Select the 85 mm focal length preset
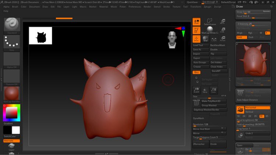This screenshot has width=276, height=155. point(267,116)
